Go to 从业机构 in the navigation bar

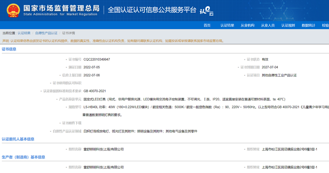(248, 25)
